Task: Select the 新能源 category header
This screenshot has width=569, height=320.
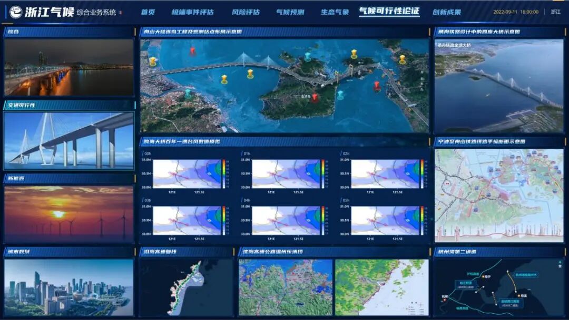Action: tap(69, 179)
